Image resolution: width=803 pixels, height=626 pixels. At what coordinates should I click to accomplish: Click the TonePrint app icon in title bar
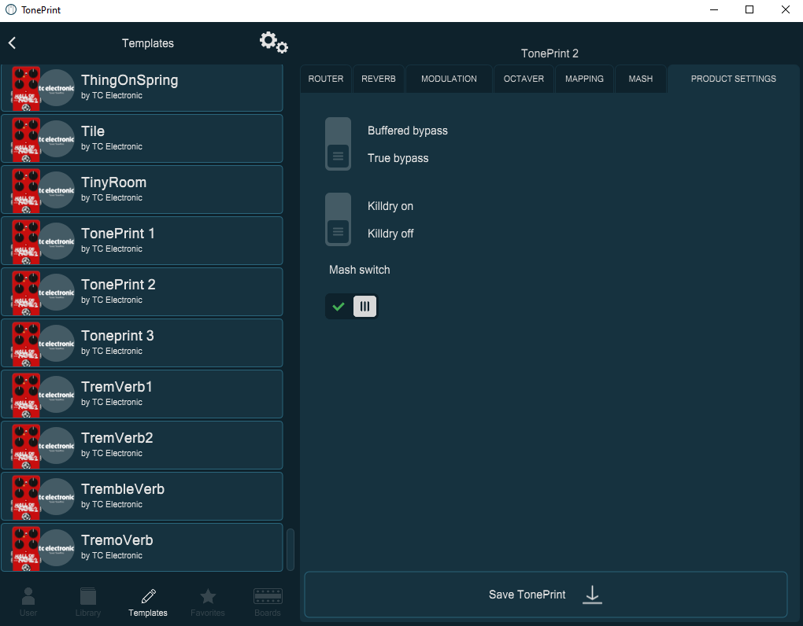pyautogui.click(x=11, y=9)
